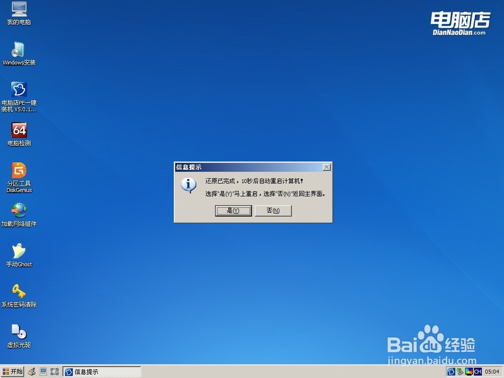
Task: Close the 信息提示 dialog with X
Action: (327, 167)
